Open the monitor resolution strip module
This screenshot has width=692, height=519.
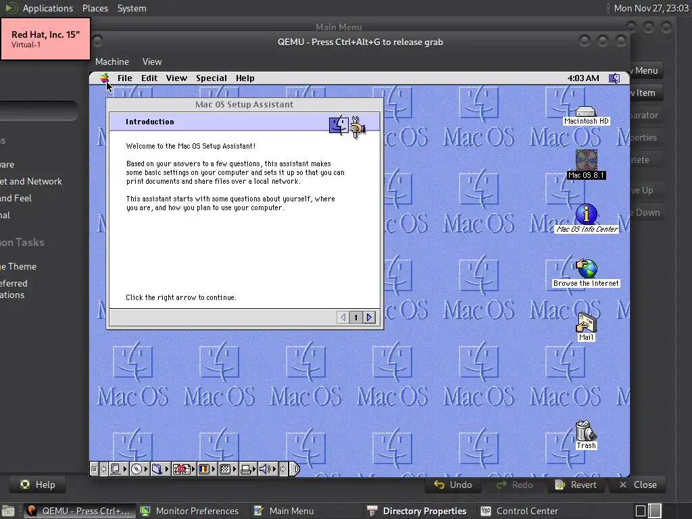pyautogui.click(x=228, y=469)
